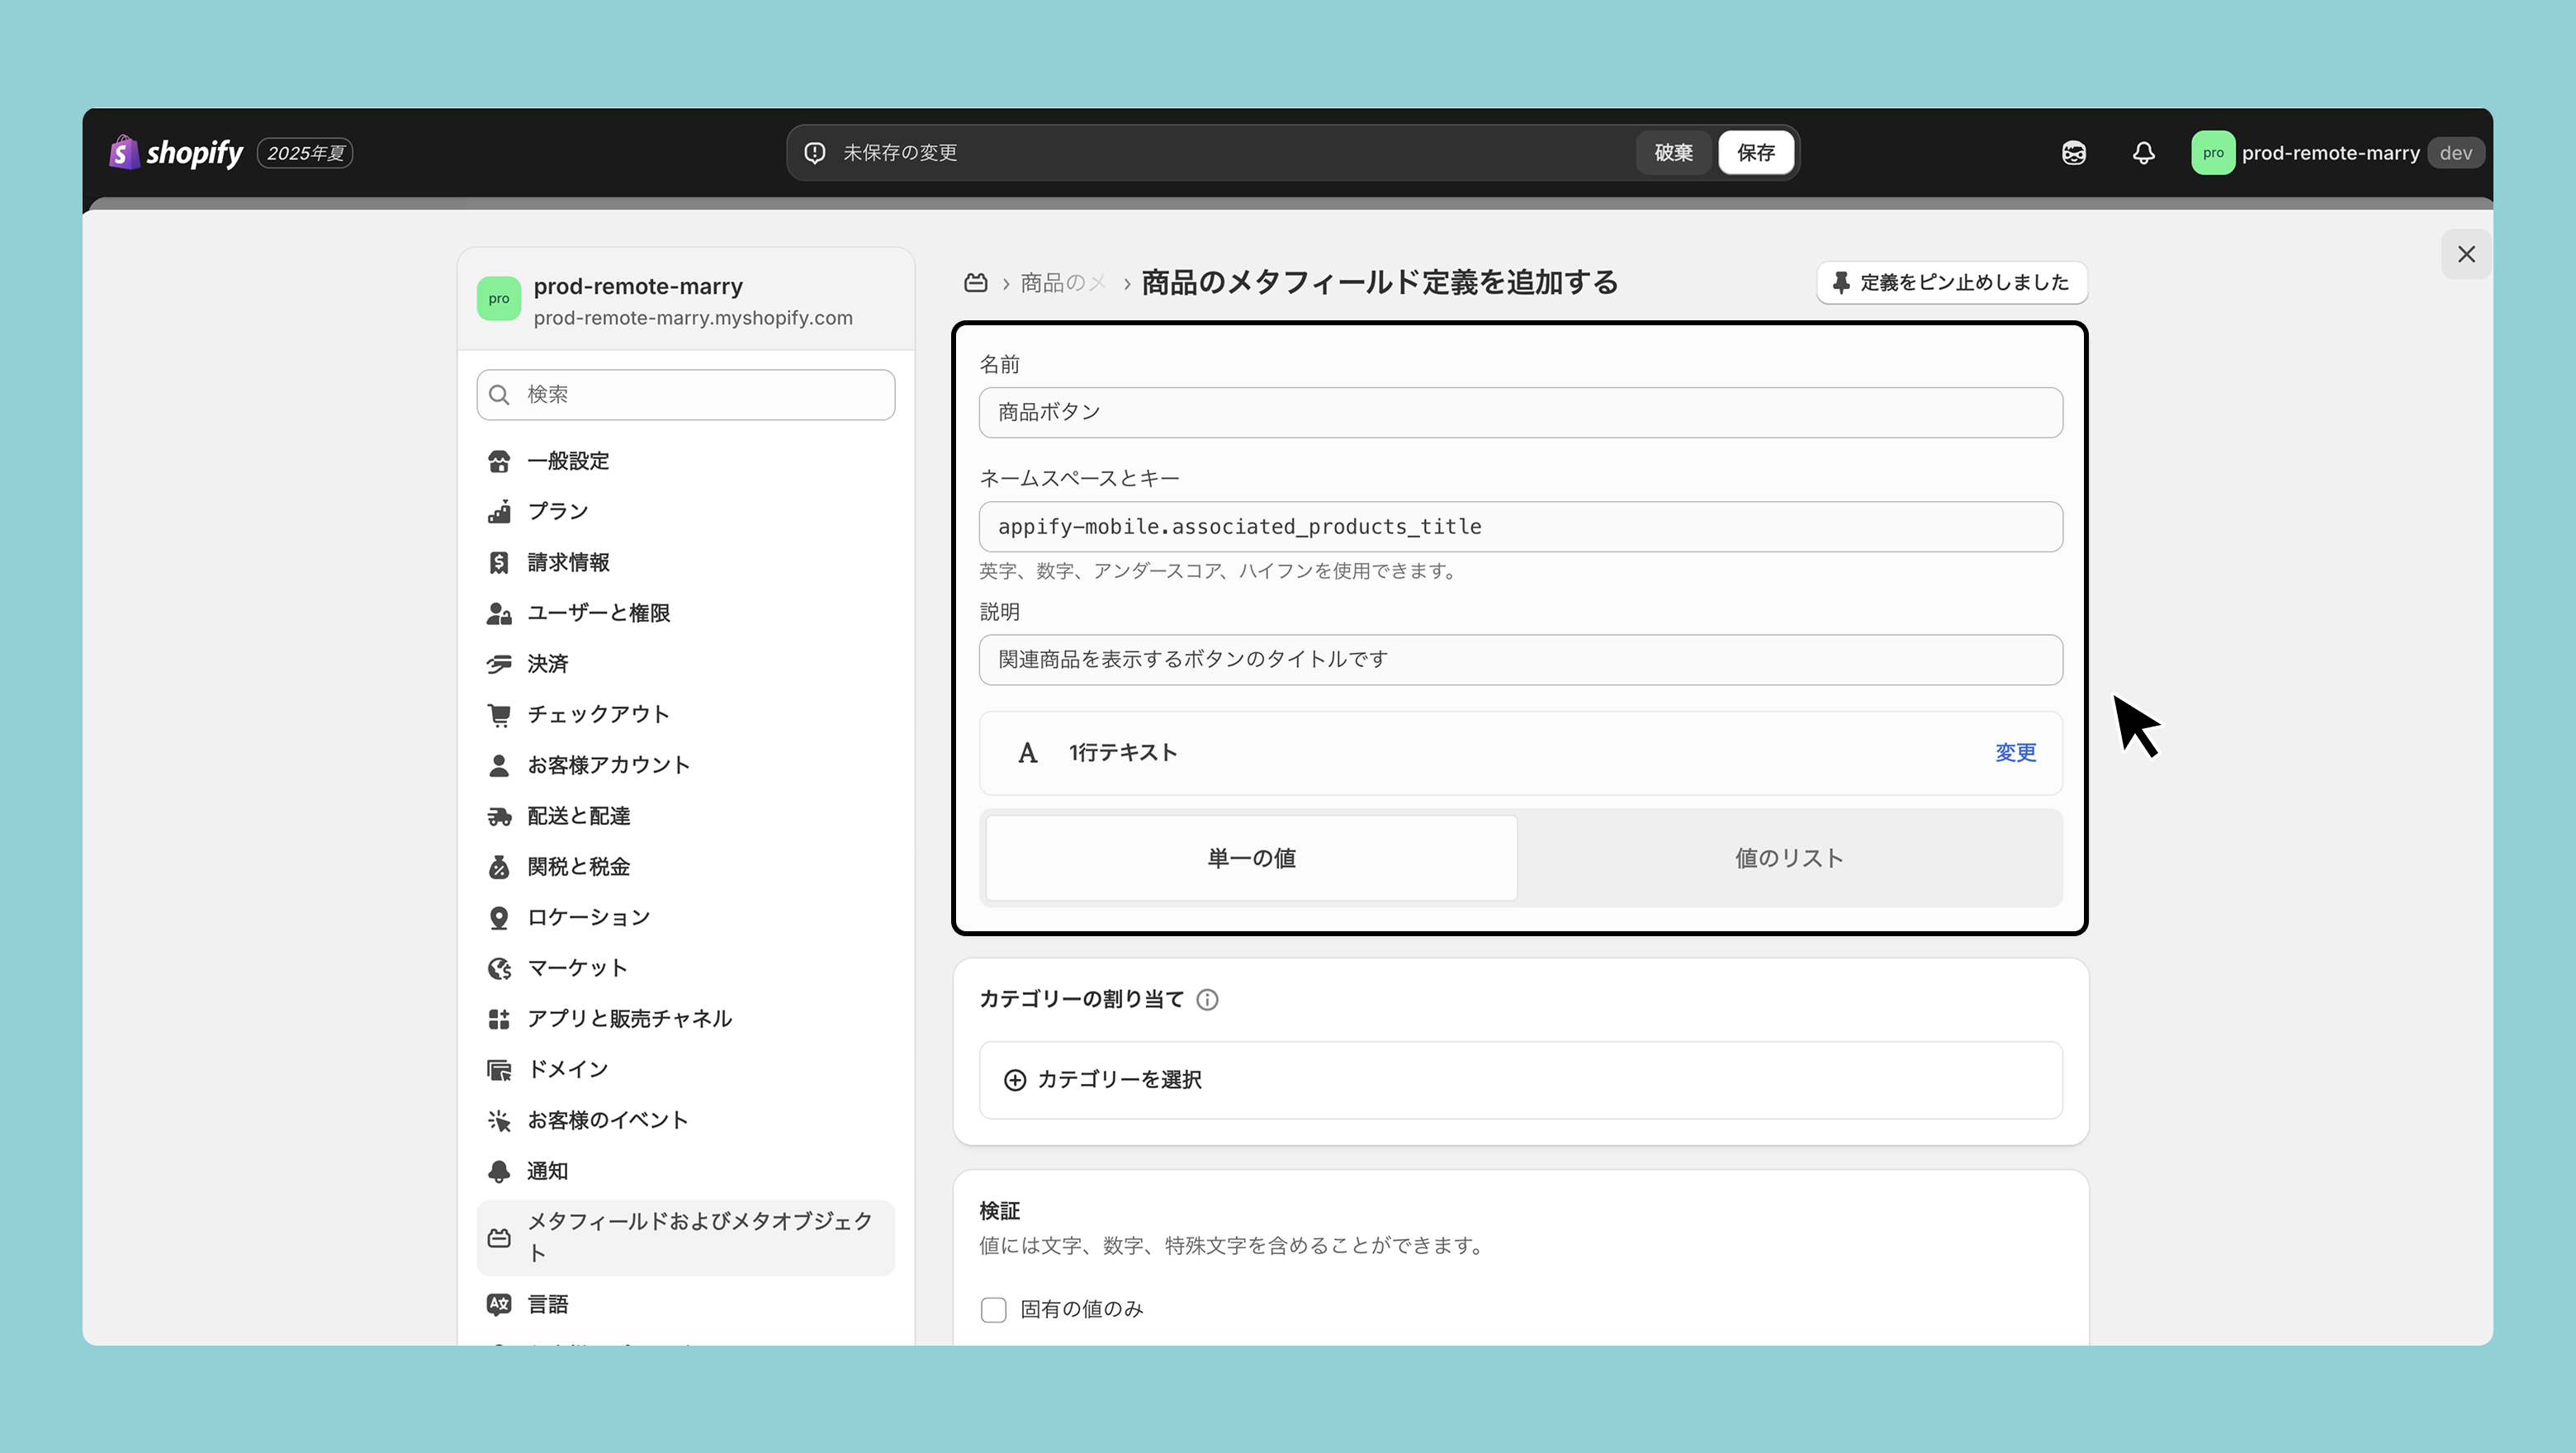
Task: Click the Shopify logo icon
Action: pyautogui.click(x=123, y=152)
